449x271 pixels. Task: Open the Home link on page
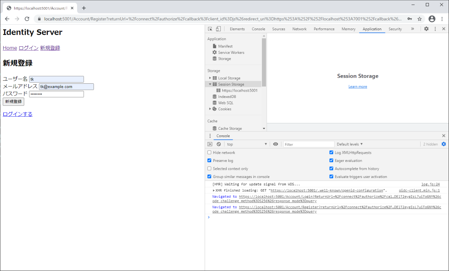pyautogui.click(x=10, y=48)
